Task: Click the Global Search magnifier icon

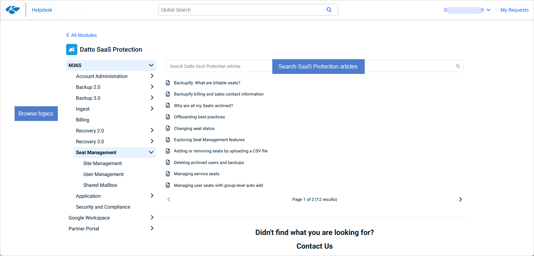Action: [329, 10]
